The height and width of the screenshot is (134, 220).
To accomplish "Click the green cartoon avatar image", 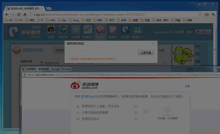I will point(183,55).
